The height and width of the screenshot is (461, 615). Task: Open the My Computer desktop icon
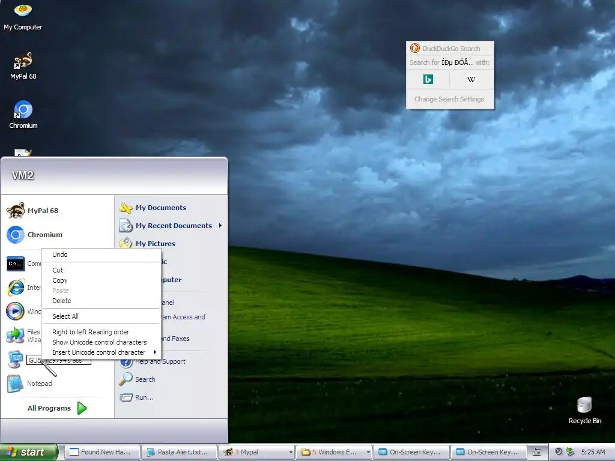pos(23,16)
